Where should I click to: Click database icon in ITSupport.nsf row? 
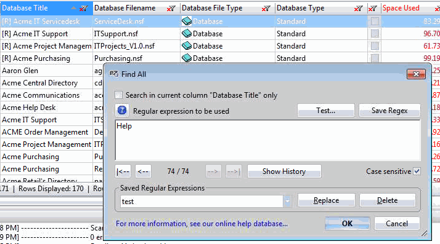coord(187,34)
